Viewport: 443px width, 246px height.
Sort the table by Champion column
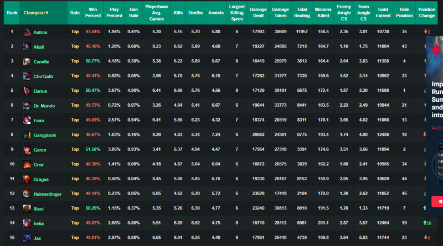click(x=36, y=12)
